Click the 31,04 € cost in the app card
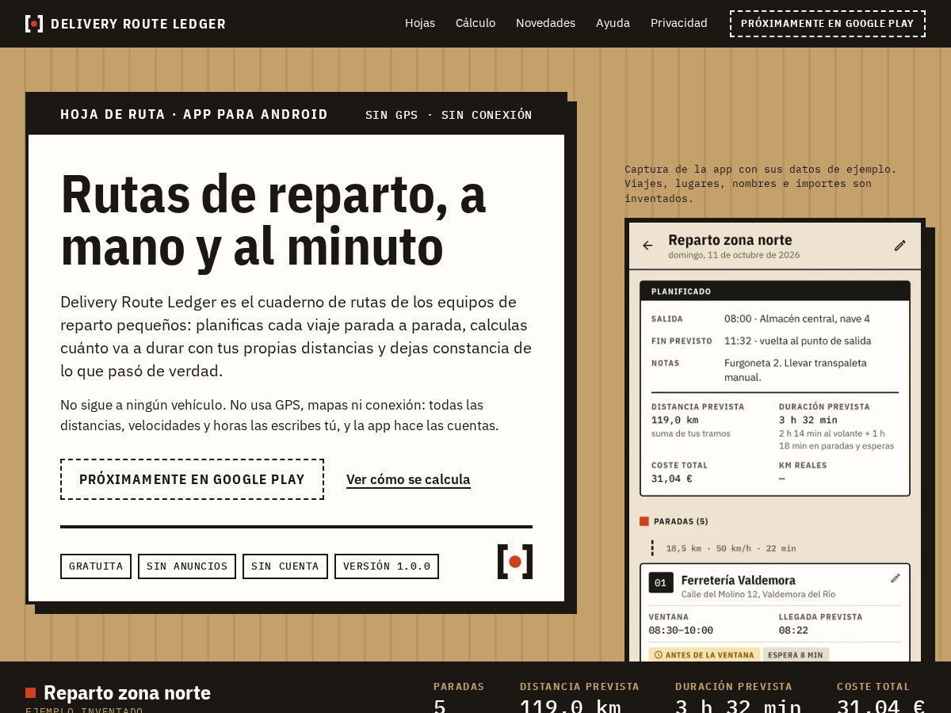Viewport: 951px width, 713px height. pyautogui.click(x=672, y=479)
